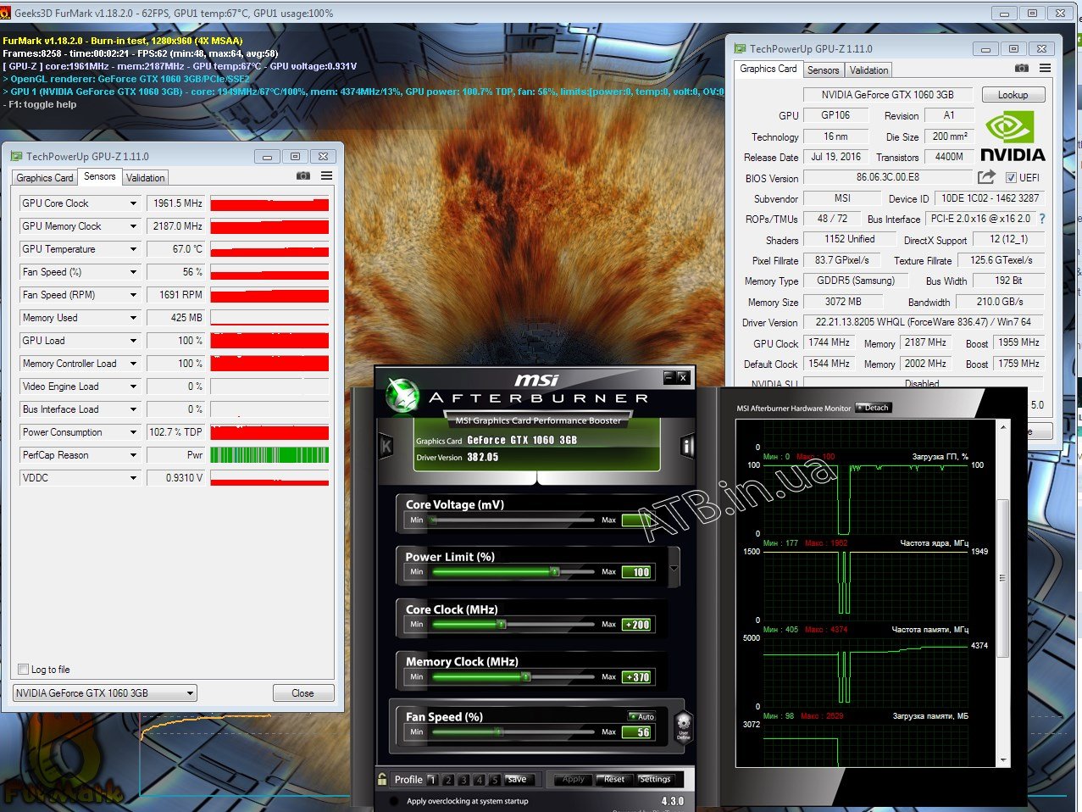The image size is (1082, 812).
Task: Open the GPU Core Clock sensor dropdown
Action: coord(133,203)
